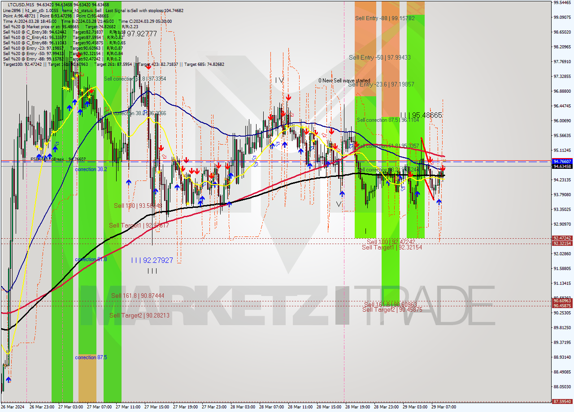Screen dimensions: 574x412
Task: Click the 'Sell 100 | 92.47242' label
Action: pyautogui.click(x=391, y=242)
